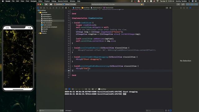Open the Symbol navigator
The width and height of the screenshot is (199, 112).
(x=44, y=8)
